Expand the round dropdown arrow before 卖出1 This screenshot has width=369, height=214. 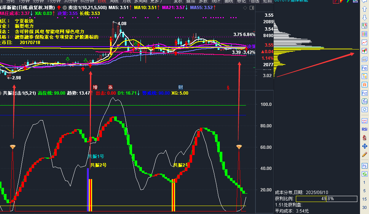(65, 8)
